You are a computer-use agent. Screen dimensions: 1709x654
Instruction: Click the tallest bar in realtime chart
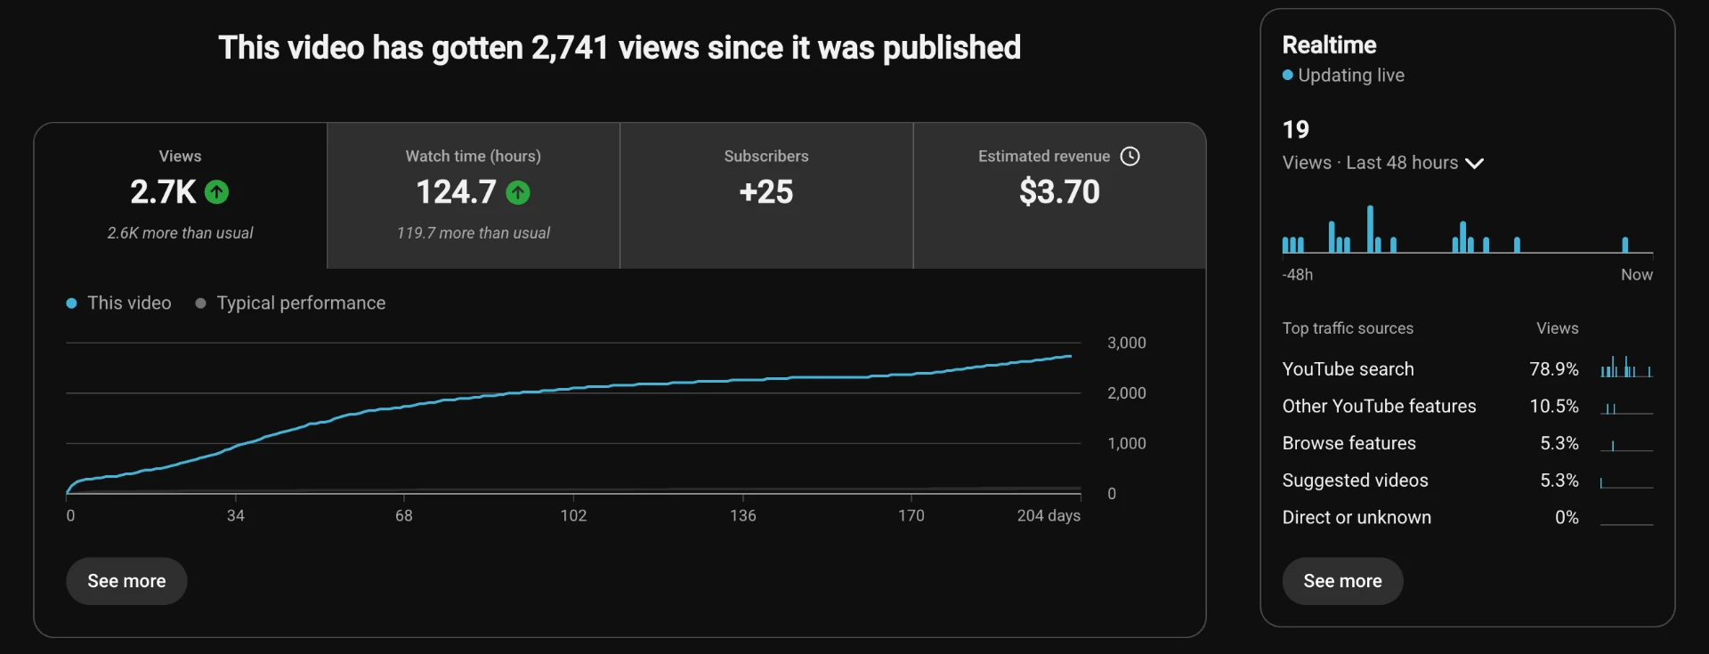[x=1371, y=230]
